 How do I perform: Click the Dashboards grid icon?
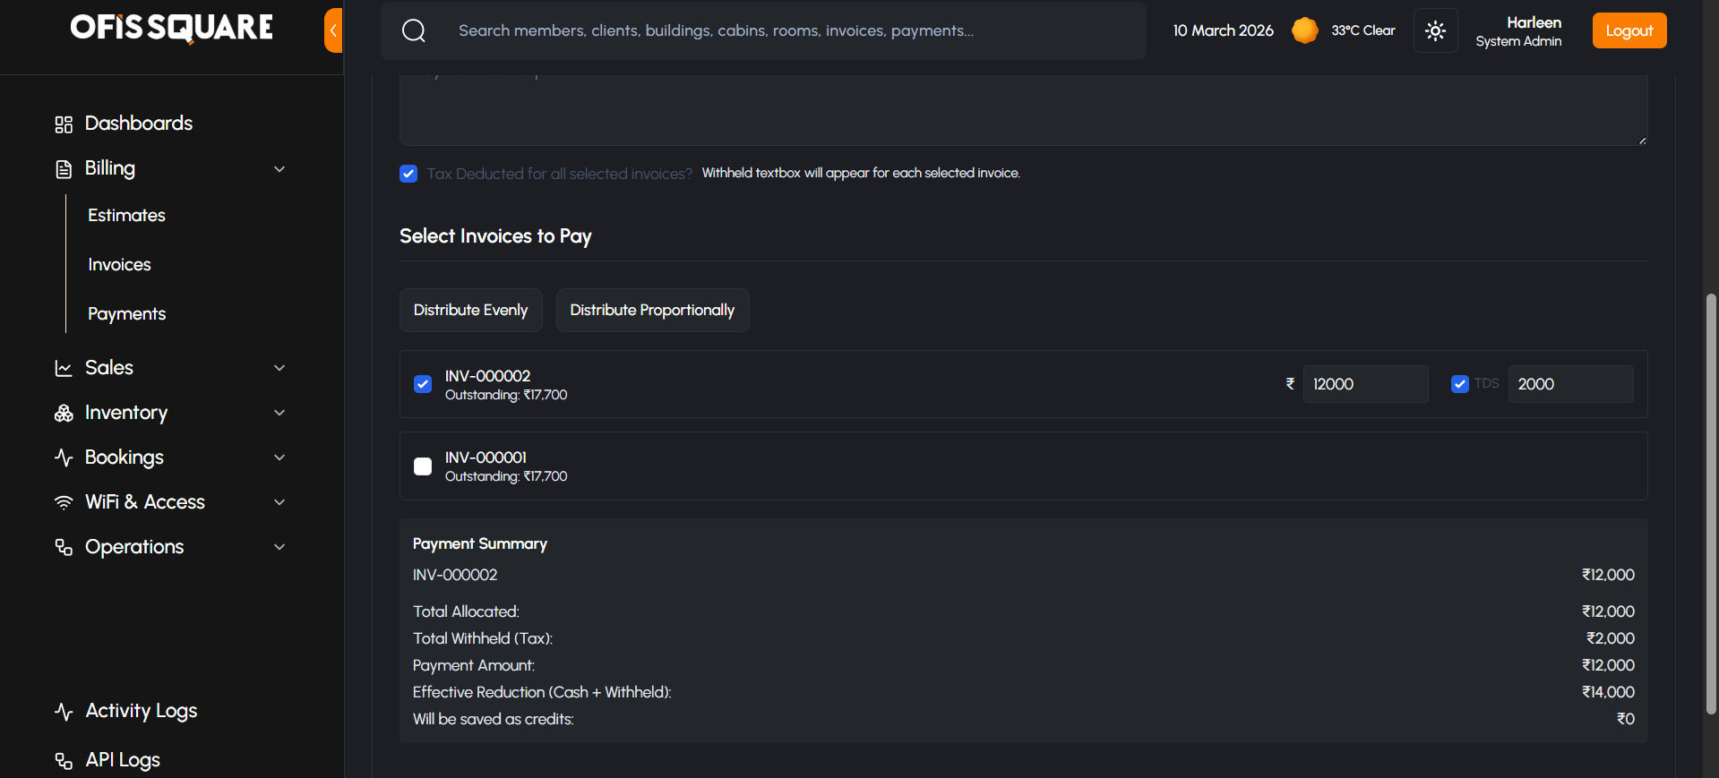64,124
